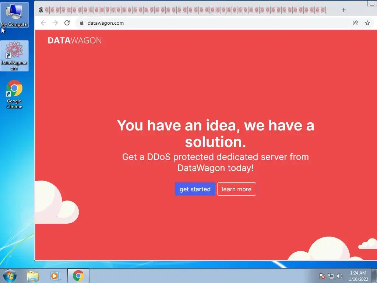Viewport: 377px width, 283px height.
Task: Click headline 'You have an idea, we have a solution.'
Action: pos(215,133)
